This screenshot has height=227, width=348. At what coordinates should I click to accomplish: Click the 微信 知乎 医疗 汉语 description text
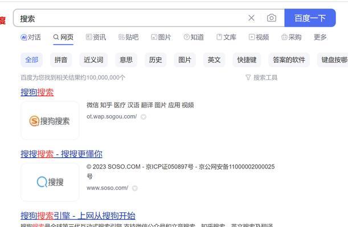click(140, 105)
